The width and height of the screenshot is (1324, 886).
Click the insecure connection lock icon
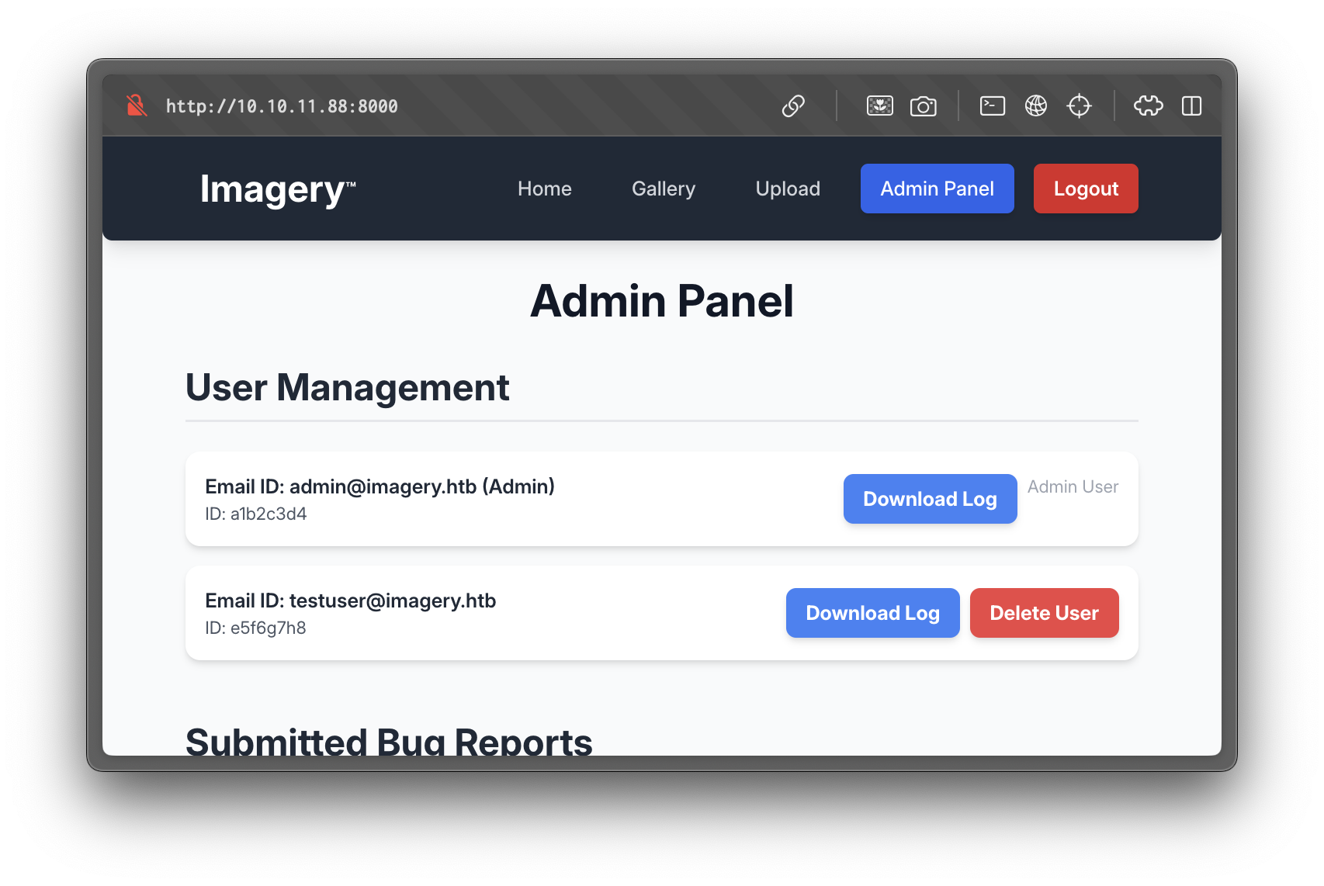point(136,106)
